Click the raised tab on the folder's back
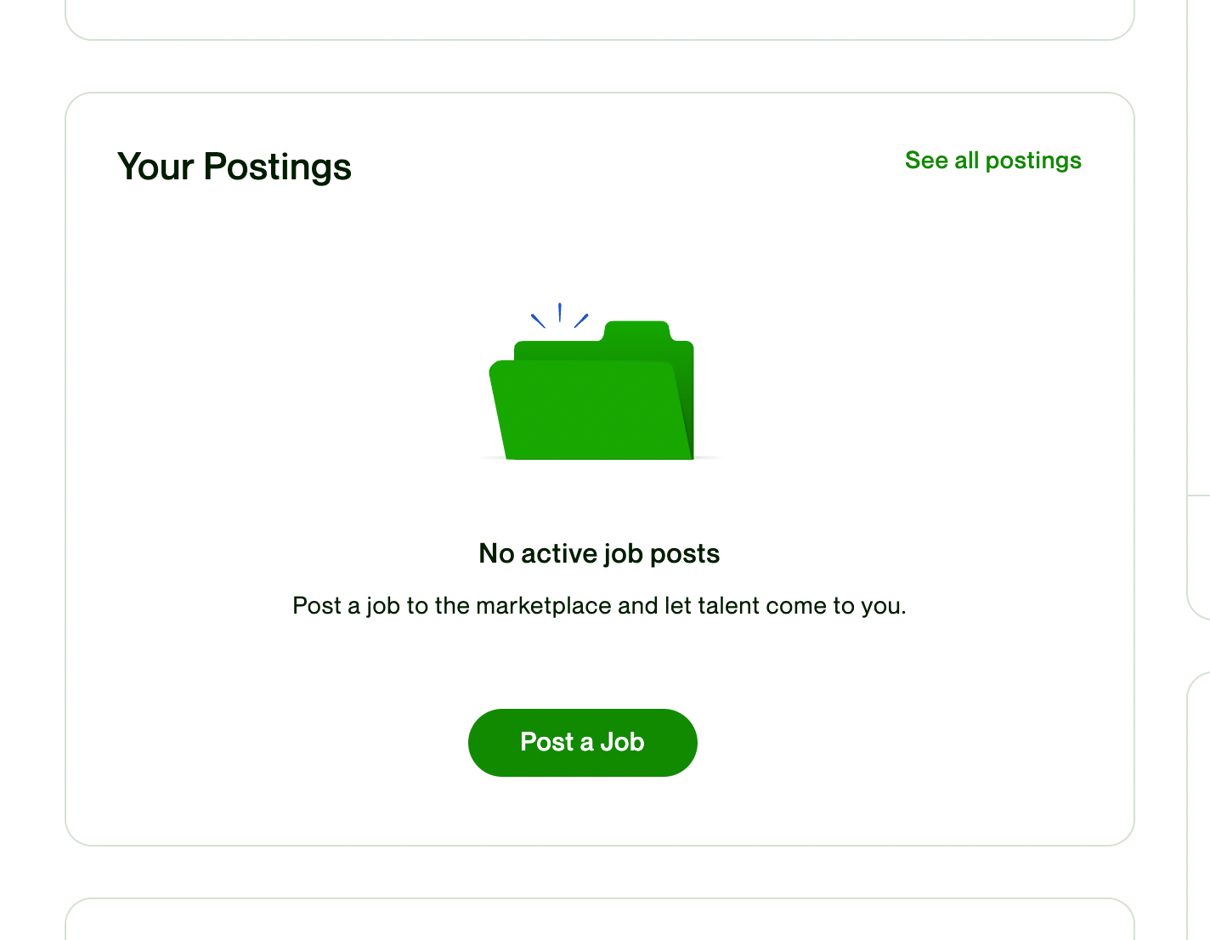Viewport: 1210px width, 940px height. click(637, 331)
